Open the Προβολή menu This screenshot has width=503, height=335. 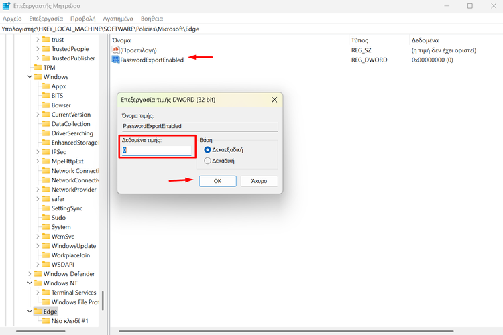click(82, 19)
